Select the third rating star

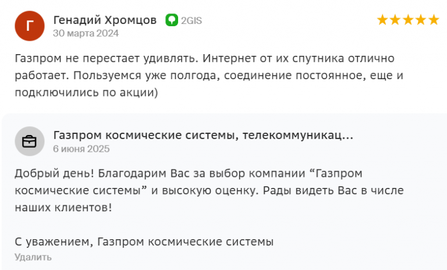coord(408,20)
